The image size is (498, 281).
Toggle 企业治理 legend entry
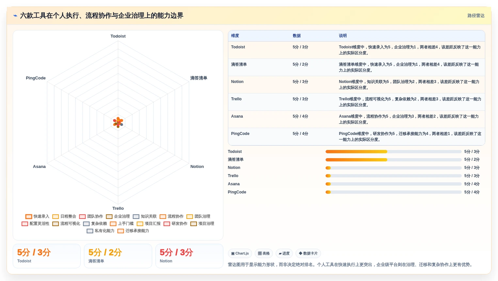(118, 217)
